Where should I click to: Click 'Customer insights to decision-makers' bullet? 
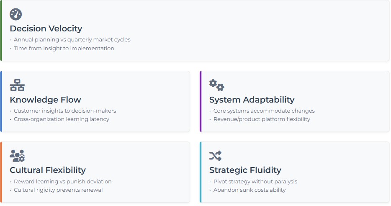pos(65,111)
